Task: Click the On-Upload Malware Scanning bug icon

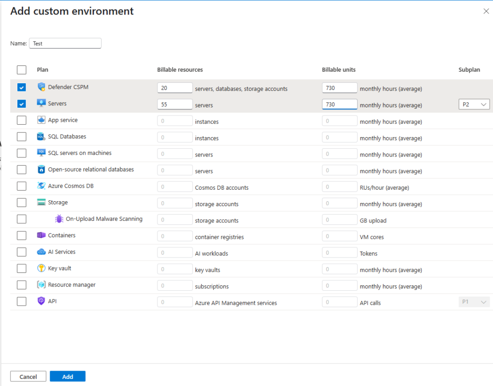Action: (x=59, y=219)
